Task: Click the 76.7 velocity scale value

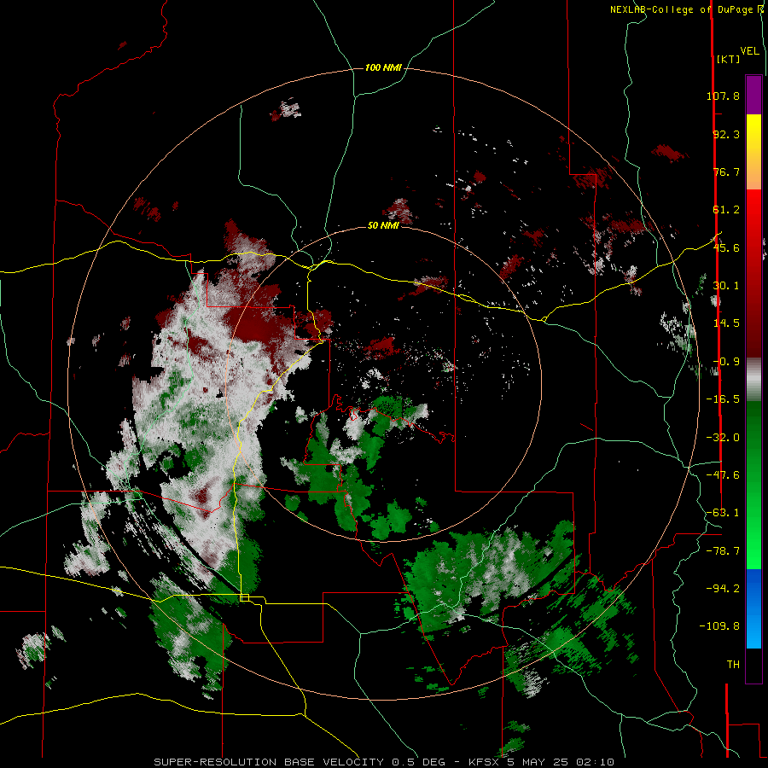Action: click(x=726, y=172)
